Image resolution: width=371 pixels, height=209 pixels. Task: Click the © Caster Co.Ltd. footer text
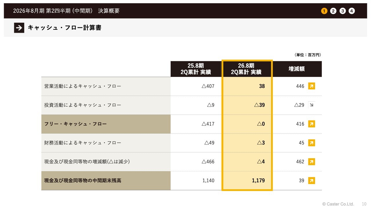pos(338,204)
